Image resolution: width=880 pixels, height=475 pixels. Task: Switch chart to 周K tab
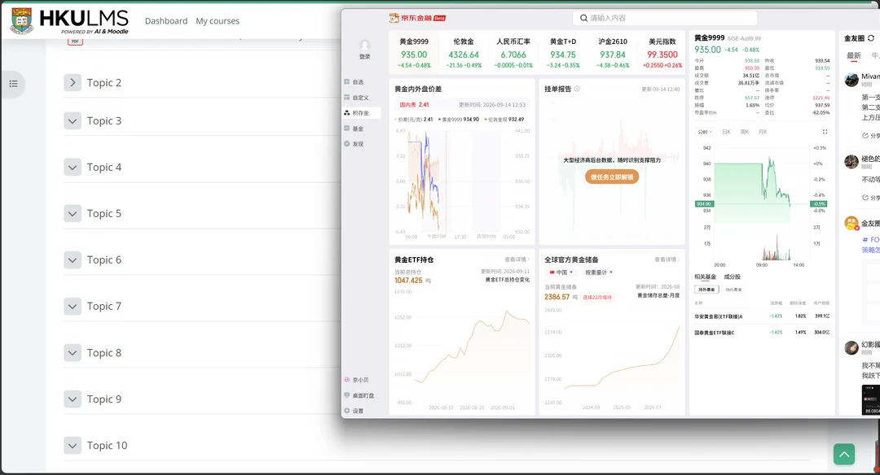coord(745,132)
